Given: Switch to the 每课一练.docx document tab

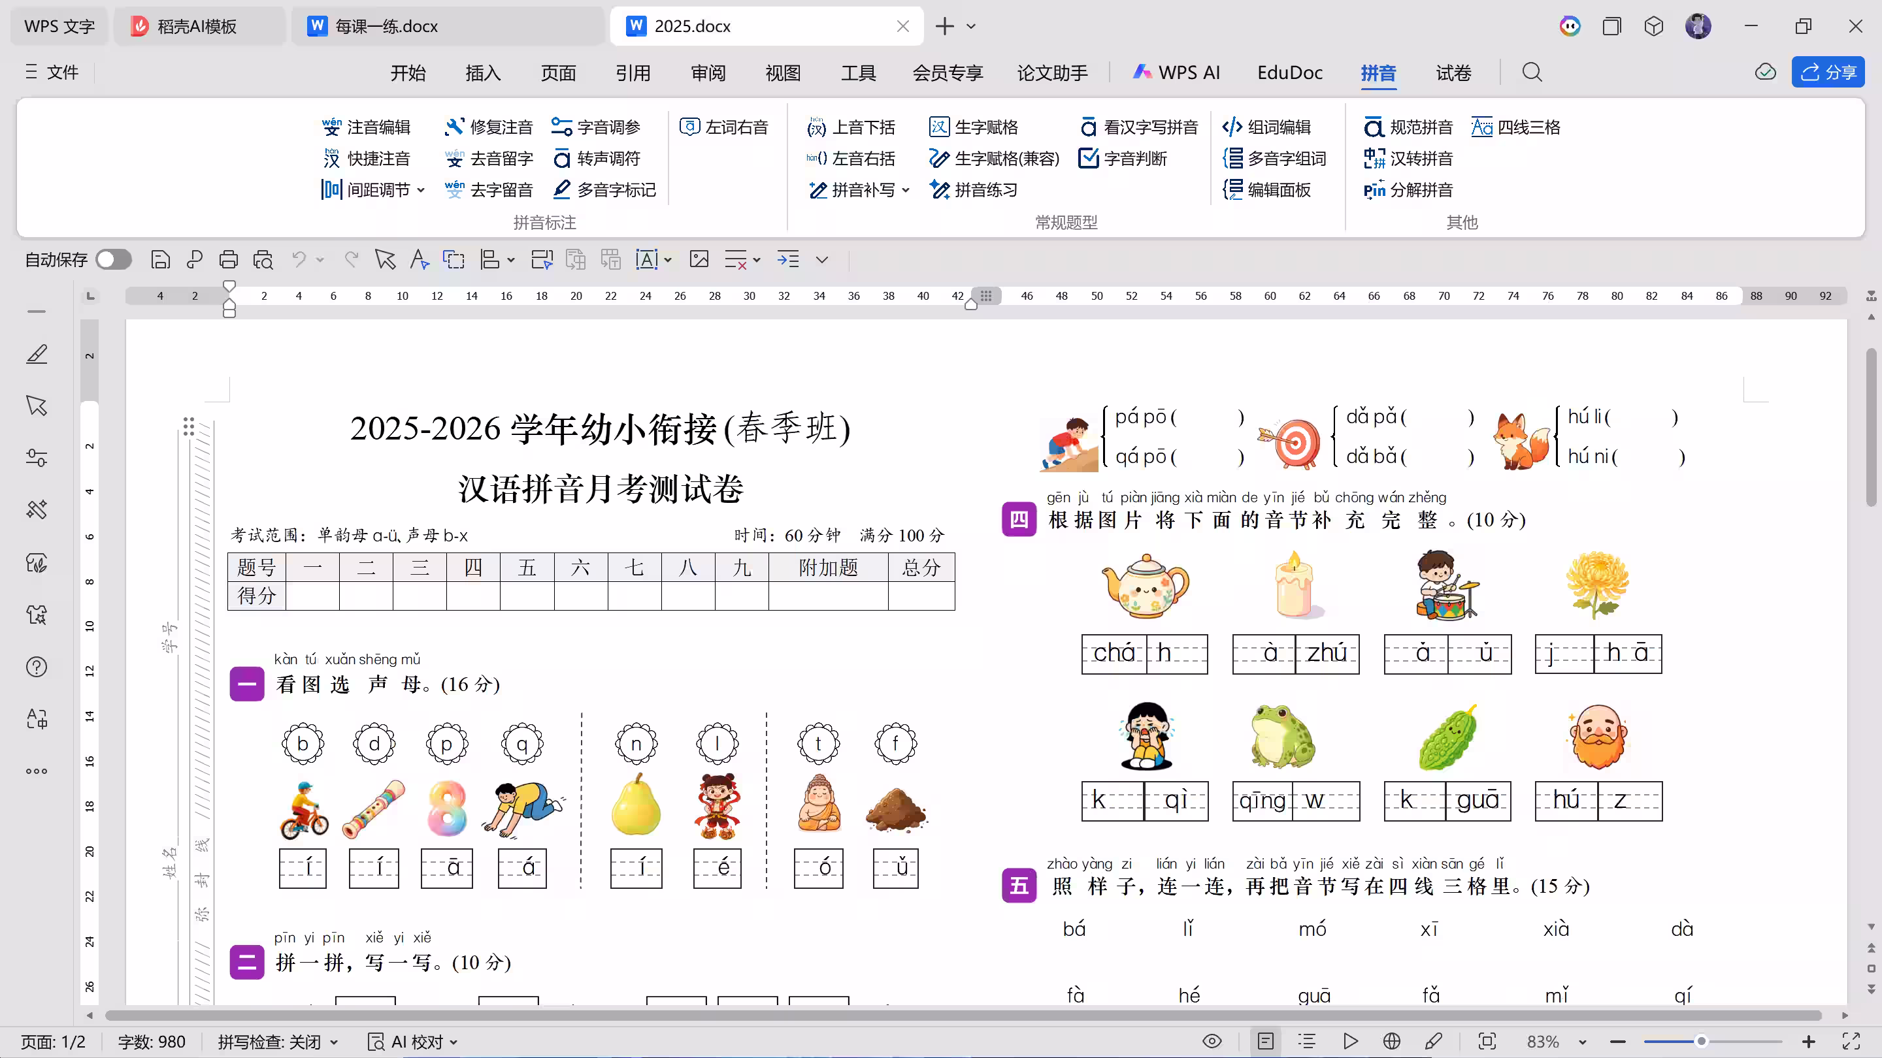Looking at the screenshot, I should (x=388, y=25).
